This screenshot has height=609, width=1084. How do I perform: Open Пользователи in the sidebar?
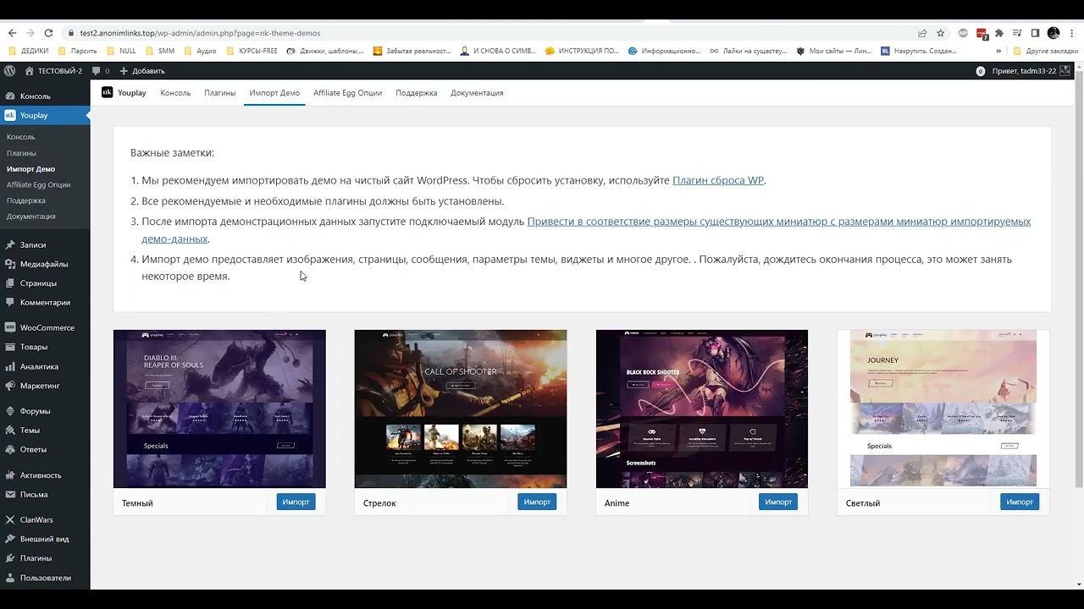coord(45,578)
